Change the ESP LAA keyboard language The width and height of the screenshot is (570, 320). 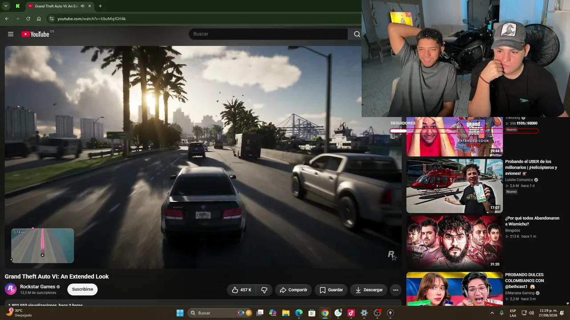pos(513,313)
